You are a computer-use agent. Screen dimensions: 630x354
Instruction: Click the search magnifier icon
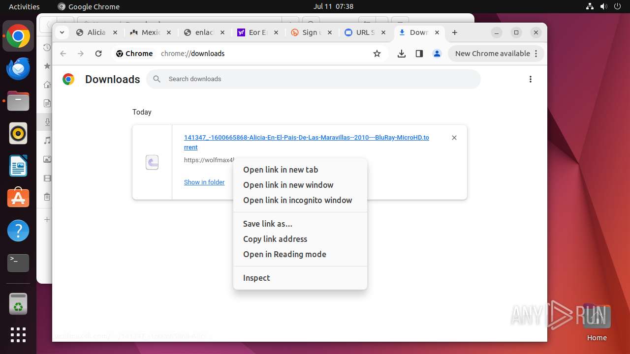(157, 79)
